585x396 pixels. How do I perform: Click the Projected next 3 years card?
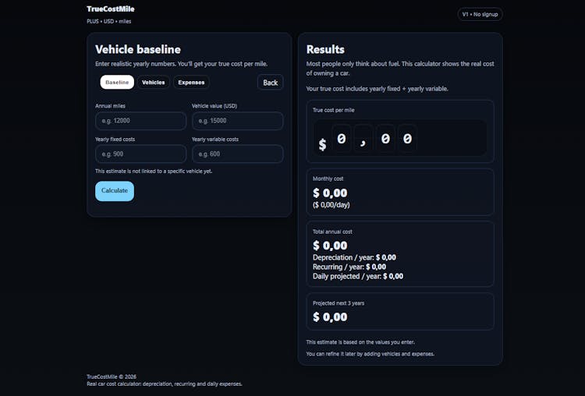pyautogui.click(x=399, y=311)
